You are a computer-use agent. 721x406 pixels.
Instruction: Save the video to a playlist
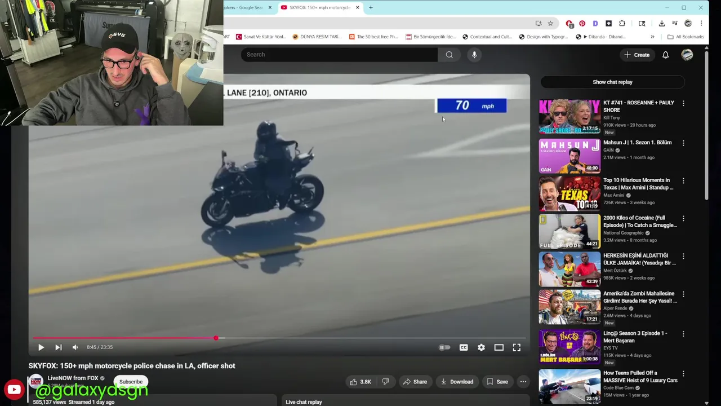pos(497,382)
